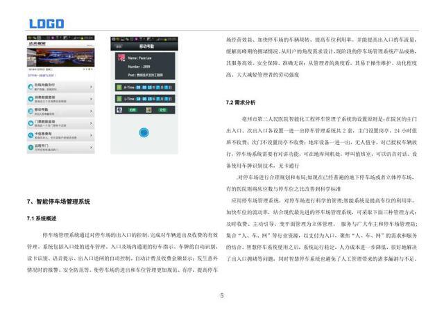Tap the magnifier icon beside 卡信息查询

(31, 135)
